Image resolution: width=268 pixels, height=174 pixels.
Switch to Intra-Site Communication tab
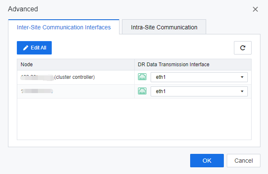[163, 27]
